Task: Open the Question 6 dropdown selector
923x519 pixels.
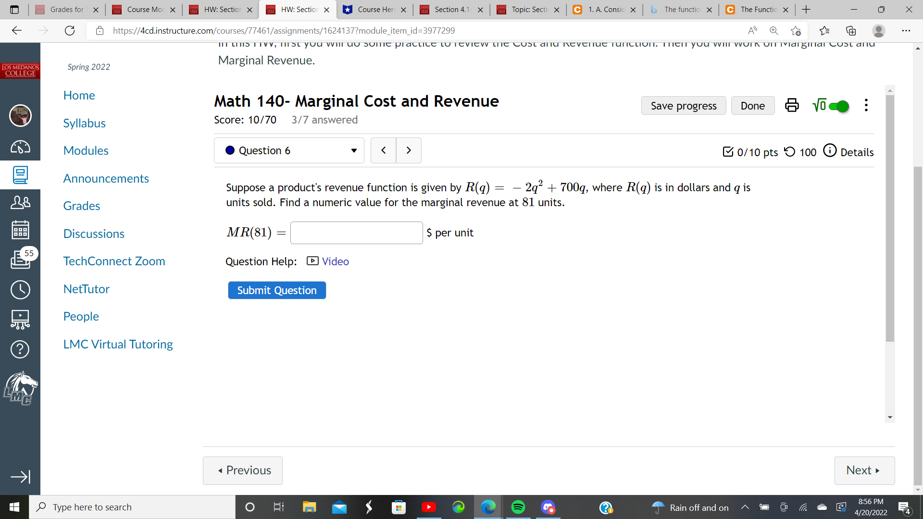Action: tap(289, 150)
